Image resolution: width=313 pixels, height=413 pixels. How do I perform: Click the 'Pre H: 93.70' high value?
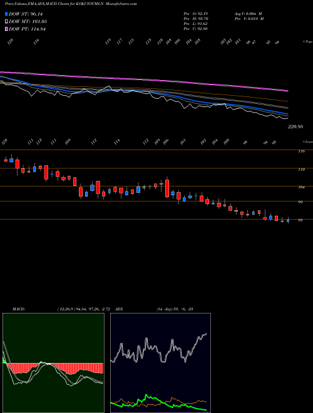[196, 18]
